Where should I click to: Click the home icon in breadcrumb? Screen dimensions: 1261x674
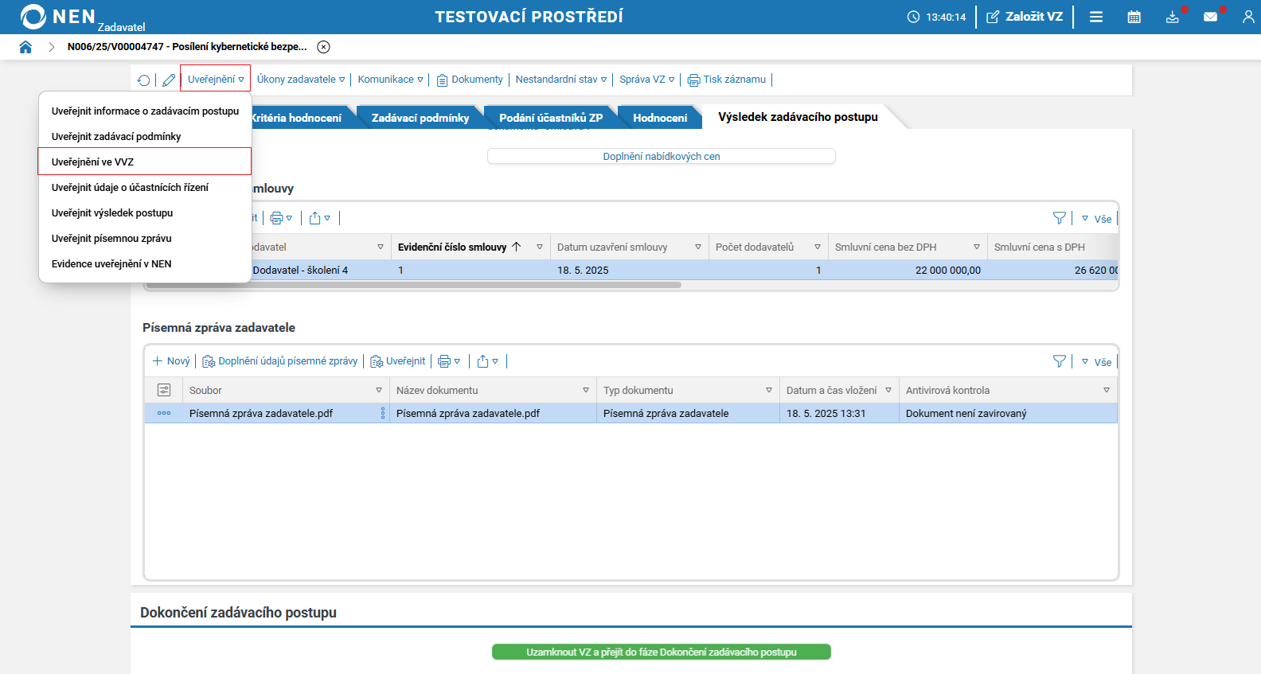[25, 47]
